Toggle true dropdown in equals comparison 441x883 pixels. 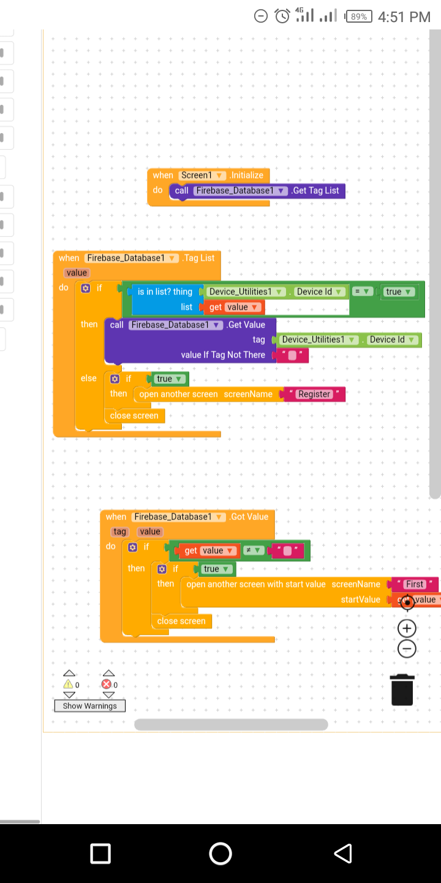pyautogui.click(x=398, y=292)
